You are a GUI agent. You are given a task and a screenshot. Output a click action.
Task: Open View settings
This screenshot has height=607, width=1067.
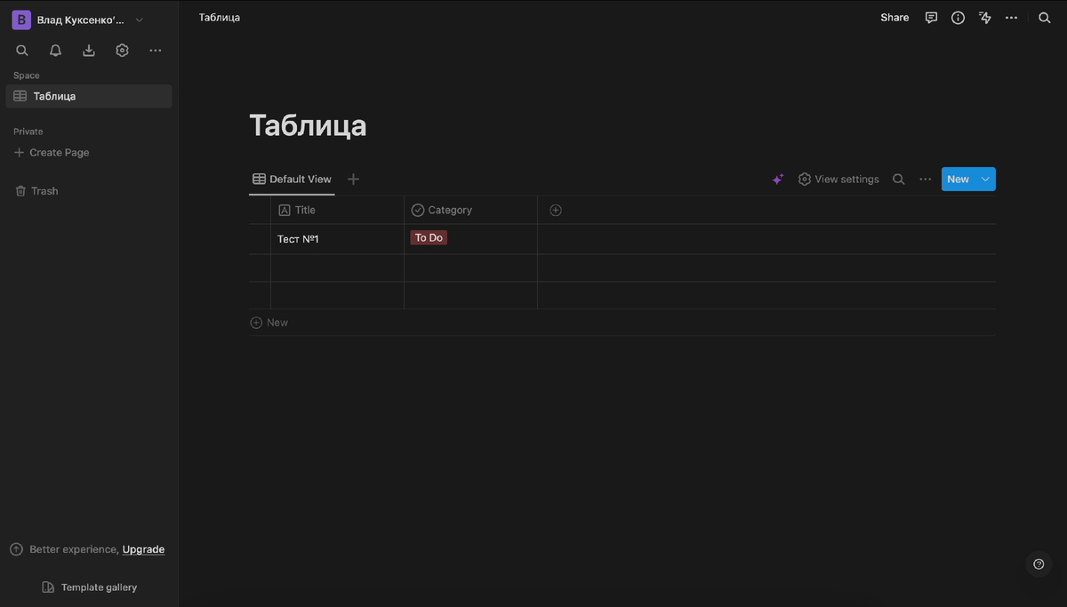click(x=838, y=180)
